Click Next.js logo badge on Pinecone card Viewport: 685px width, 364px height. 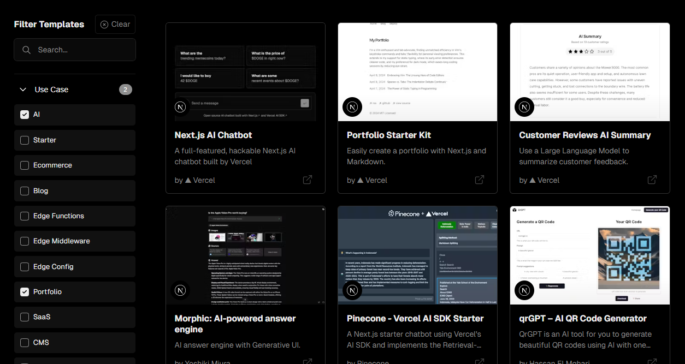coord(352,290)
